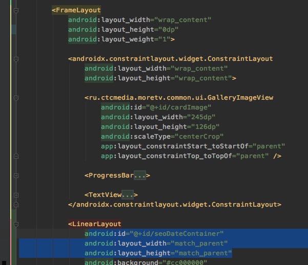Click the ru.ctcmedia.moretv.common.ui.GalleryImageView tag
Image resolution: width=308 pixels, height=265 pixels.
(x=179, y=98)
